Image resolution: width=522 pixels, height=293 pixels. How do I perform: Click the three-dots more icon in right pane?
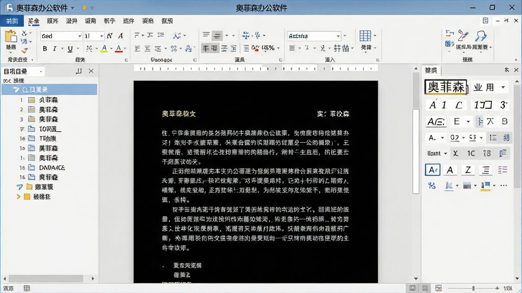coord(504,185)
